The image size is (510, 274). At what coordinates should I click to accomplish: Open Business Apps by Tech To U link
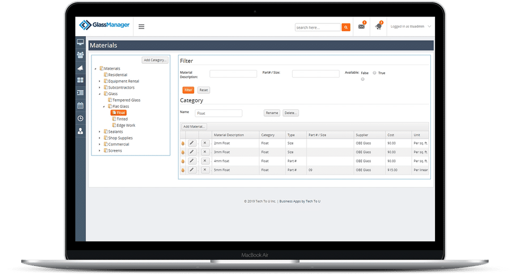tap(300, 201)
